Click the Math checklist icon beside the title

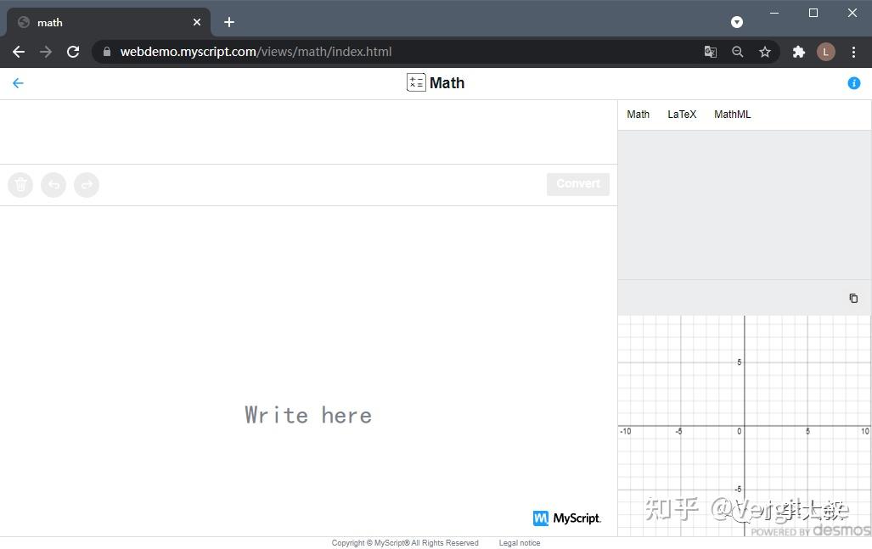pyautogui.click(x=416, y=82)
